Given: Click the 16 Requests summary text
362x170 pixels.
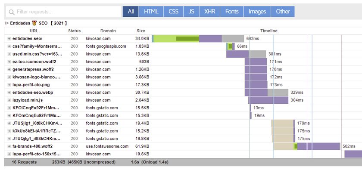Looking at the screenshot, I should [x=24, y=162].
